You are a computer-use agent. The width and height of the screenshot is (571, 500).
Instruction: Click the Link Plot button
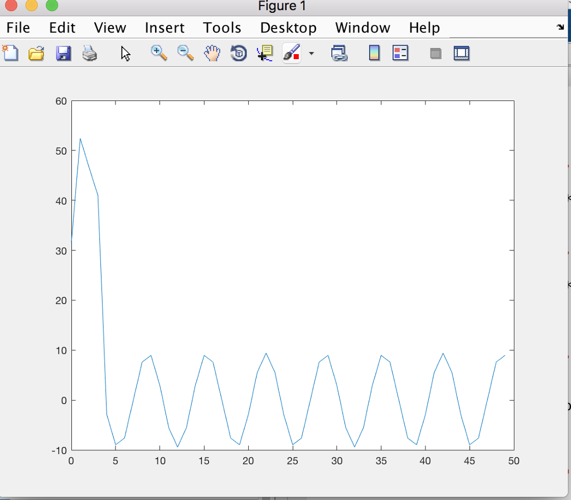(x=338, y=54)
